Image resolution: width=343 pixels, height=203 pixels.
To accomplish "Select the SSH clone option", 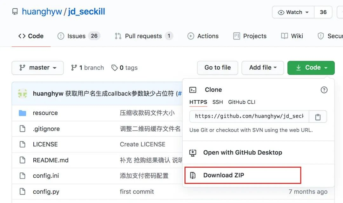I will point(218,102).
